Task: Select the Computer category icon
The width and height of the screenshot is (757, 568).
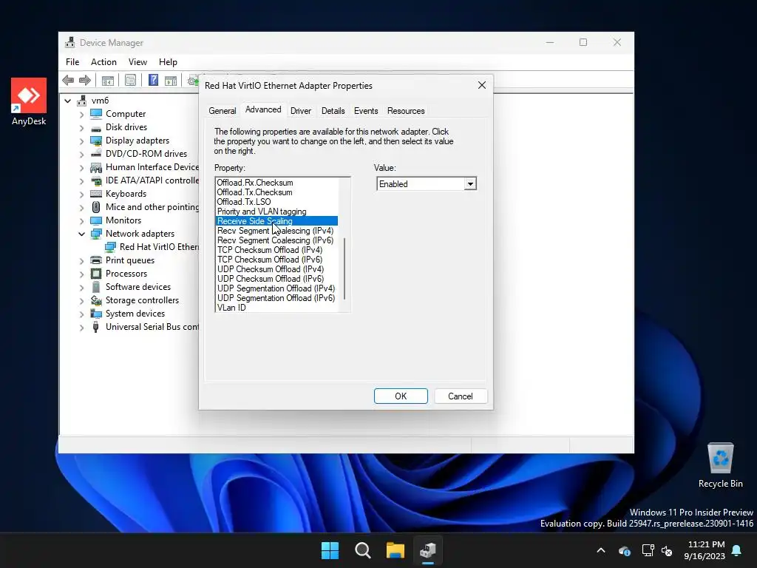Action: click(x=96, y=114)
